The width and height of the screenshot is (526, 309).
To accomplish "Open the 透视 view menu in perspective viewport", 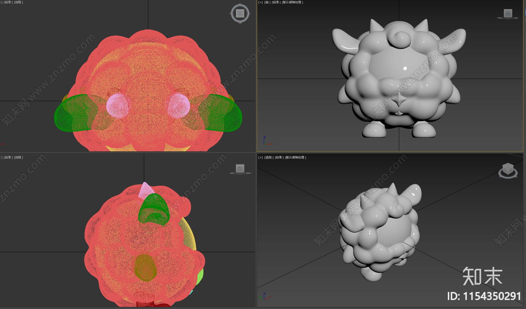I will coord(269,158).
